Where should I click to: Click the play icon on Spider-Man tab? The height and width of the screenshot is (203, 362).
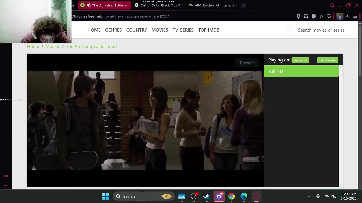tap(82, 5)
